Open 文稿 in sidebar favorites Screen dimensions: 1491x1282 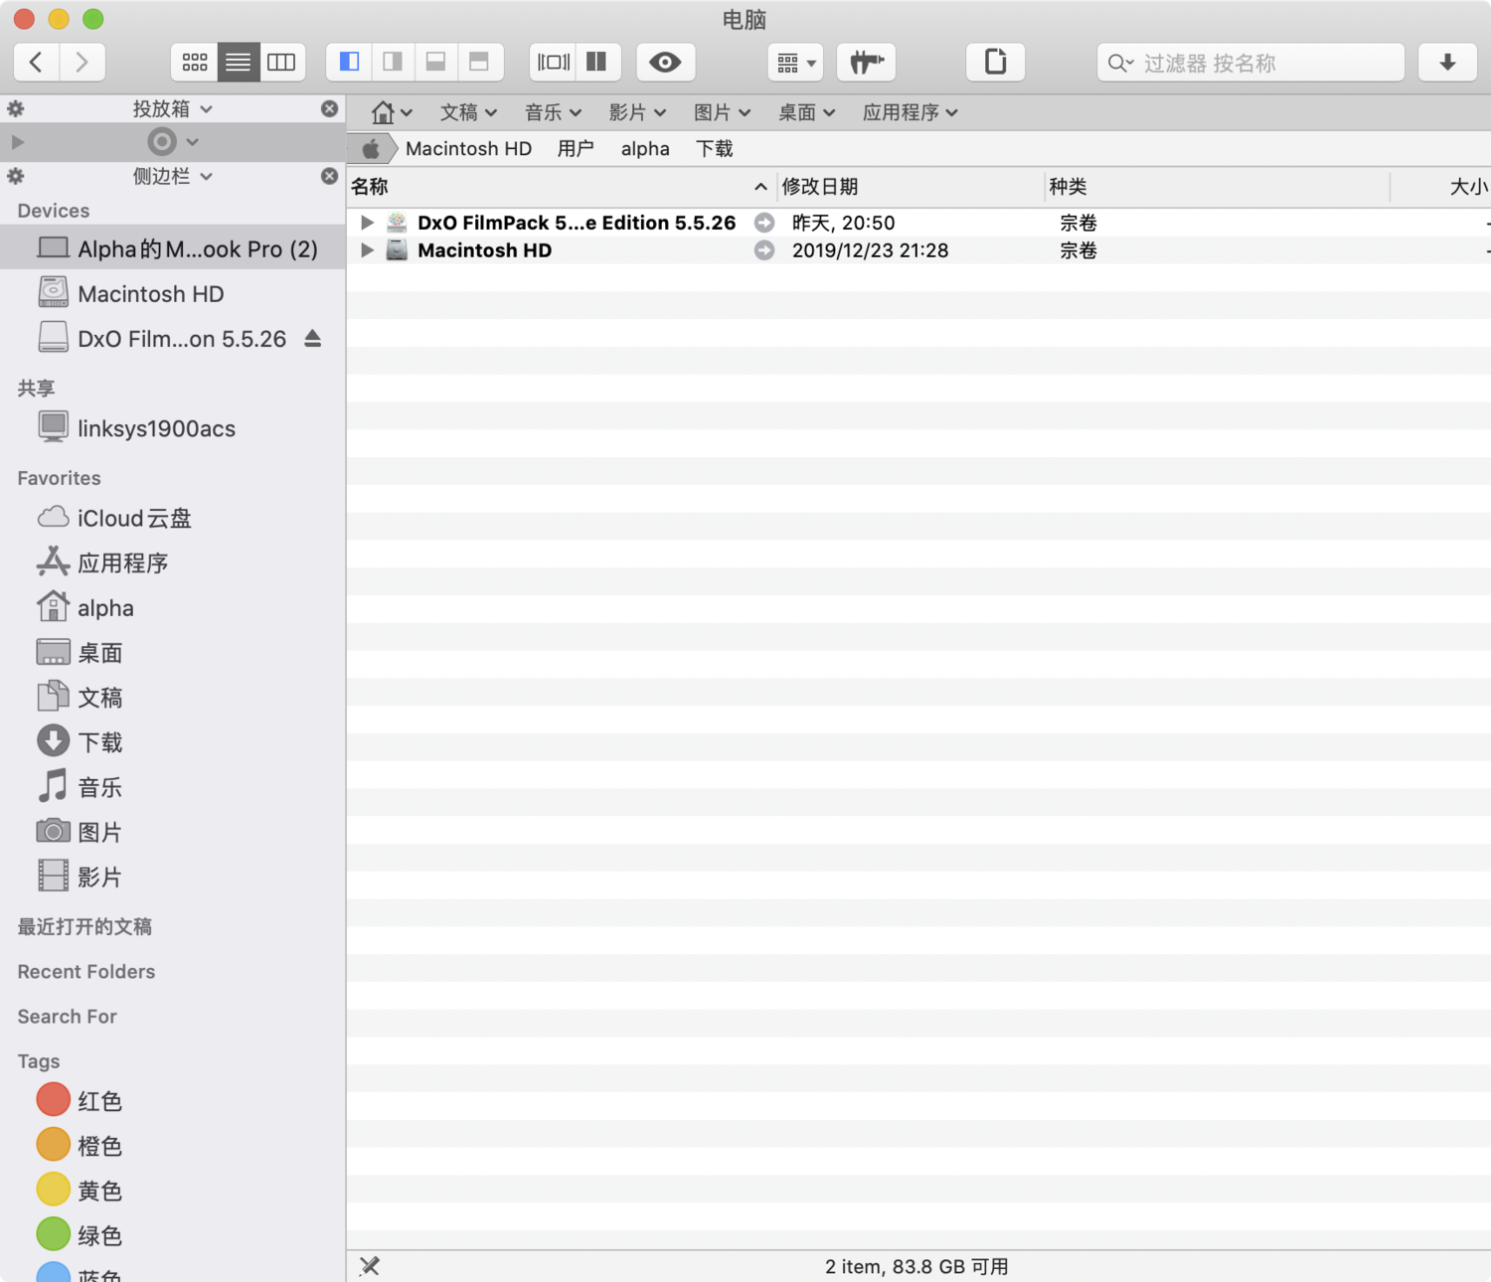tap(173, 698)
